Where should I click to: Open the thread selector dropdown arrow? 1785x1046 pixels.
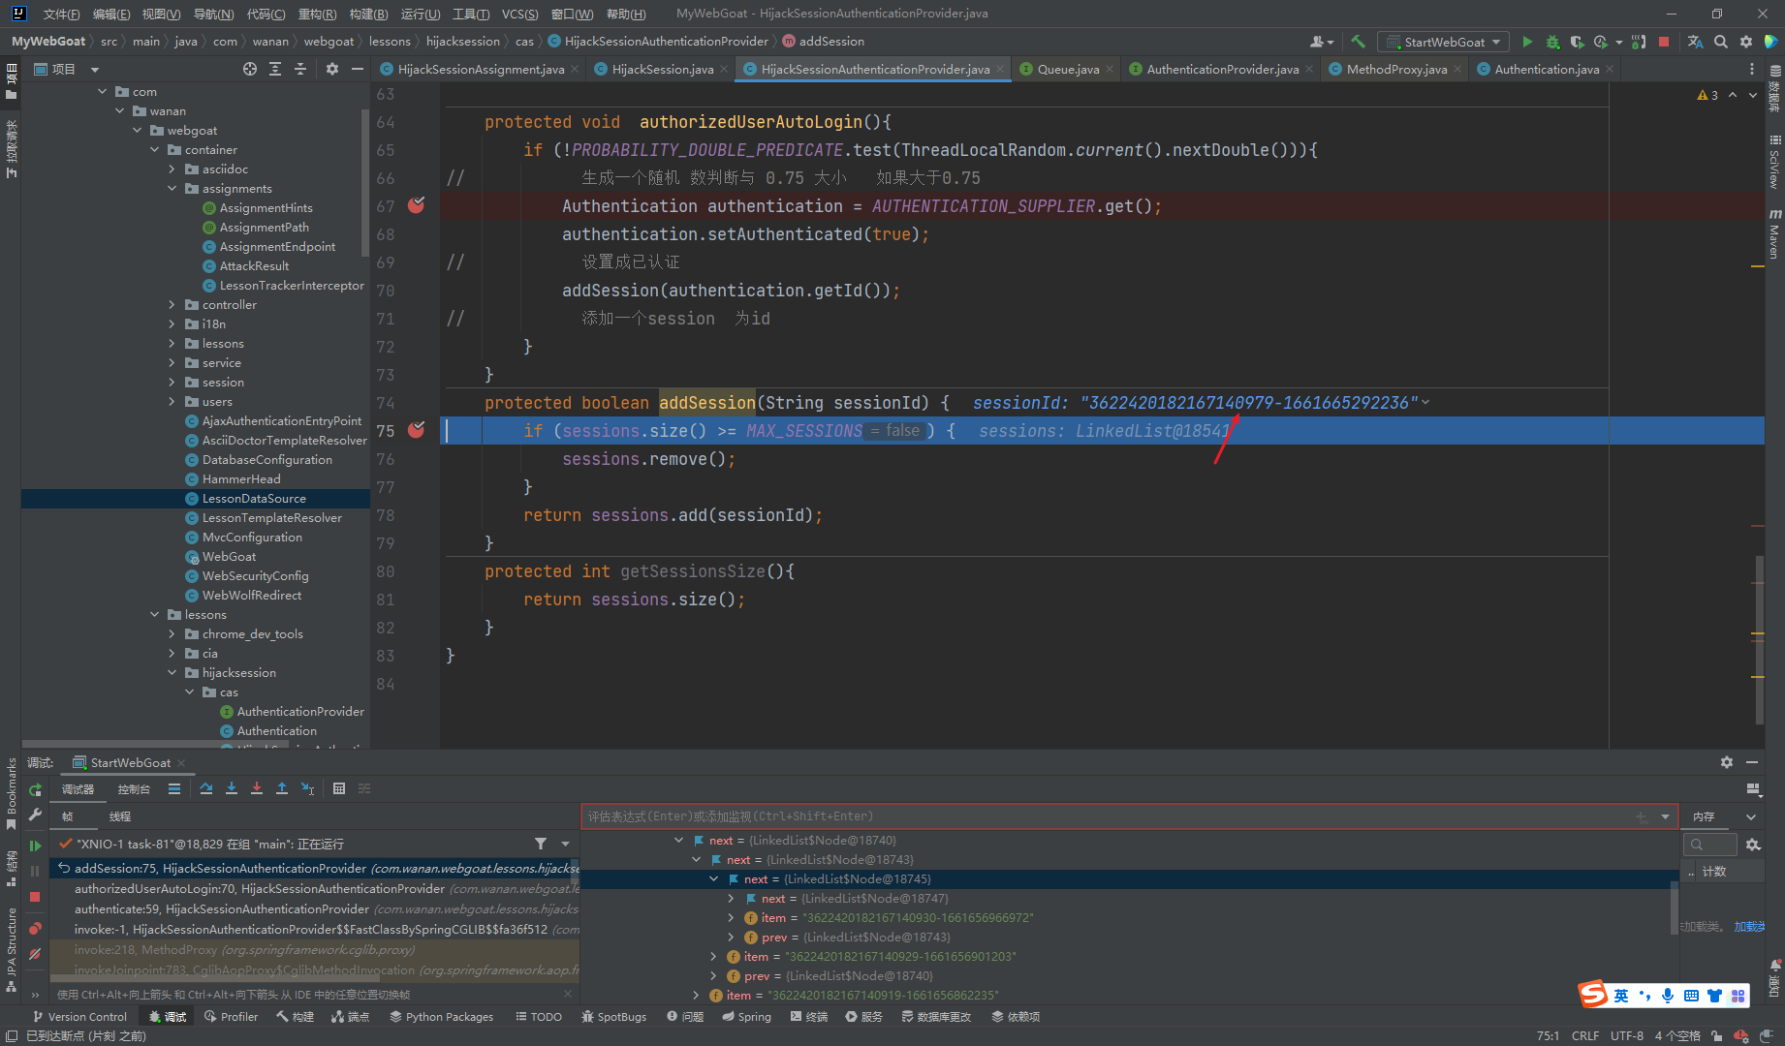(565, 844)
